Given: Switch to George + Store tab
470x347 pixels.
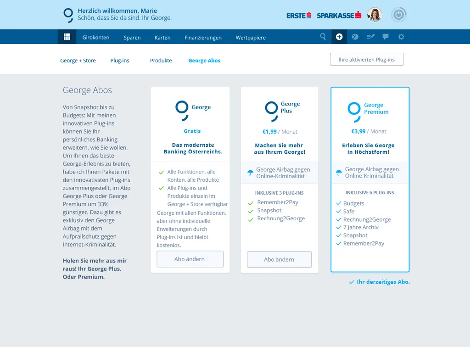Looking at the screenshot, I should (78, 61).
